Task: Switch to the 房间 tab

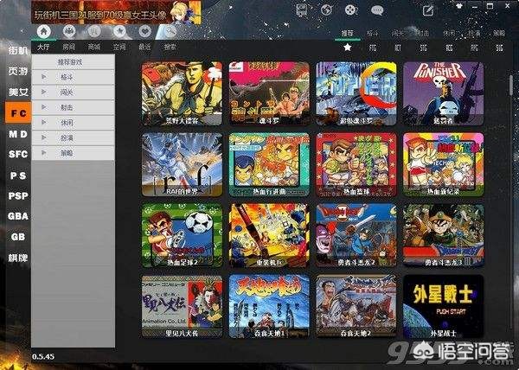Action: point(69,47)
